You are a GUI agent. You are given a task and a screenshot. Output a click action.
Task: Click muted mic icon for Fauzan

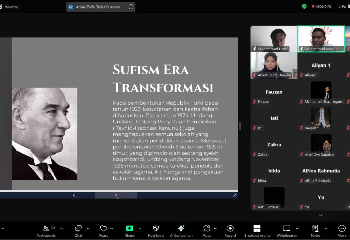point(254,102)
